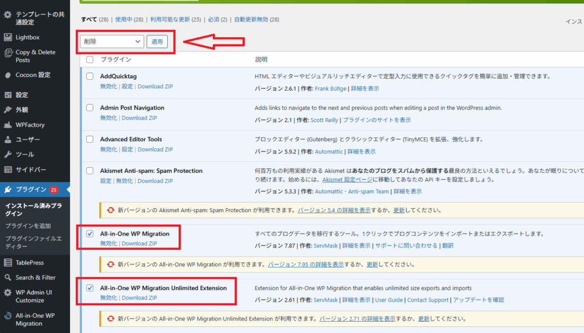Uncheck the Unlimited Extension plugin checkbox
The image size is (584, 333).
tap(90, 288)
